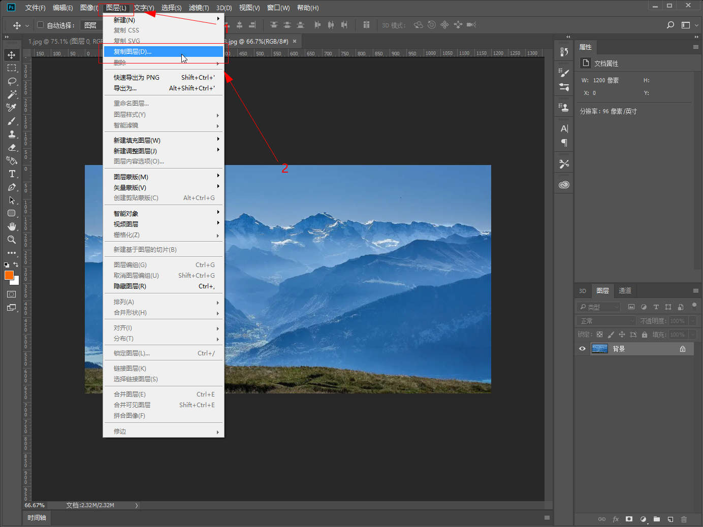Image resolution: width=703 pixels, height=527 pixels.
Task: Select the Path Selection tool
Action: (x=12, y=200)
